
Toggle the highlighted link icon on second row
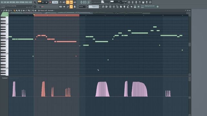point(71,6)
